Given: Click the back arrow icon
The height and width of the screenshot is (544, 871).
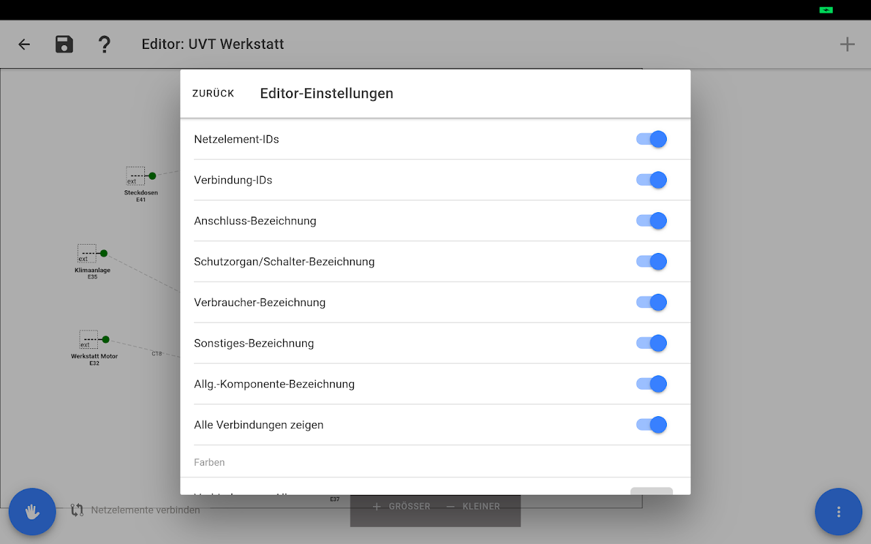Looking at the screenshot, I should 24,45.
